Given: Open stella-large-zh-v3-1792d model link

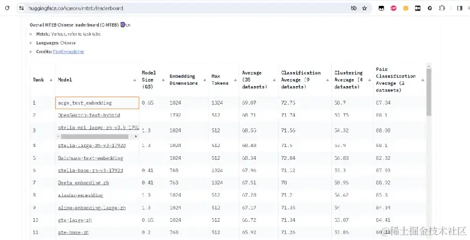Looking at the screenshot, I should tap(92, 145).
